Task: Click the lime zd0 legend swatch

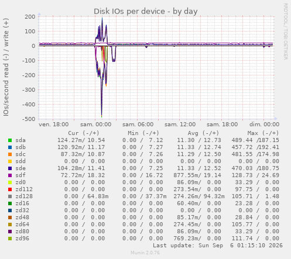Action: tap(10, 182)
